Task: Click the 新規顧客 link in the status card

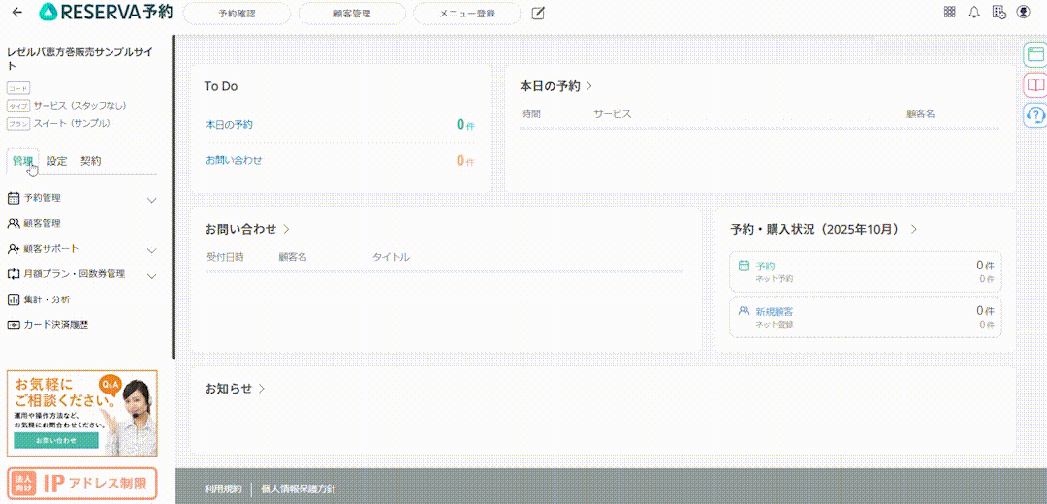Action: click(x=775, y=311)
